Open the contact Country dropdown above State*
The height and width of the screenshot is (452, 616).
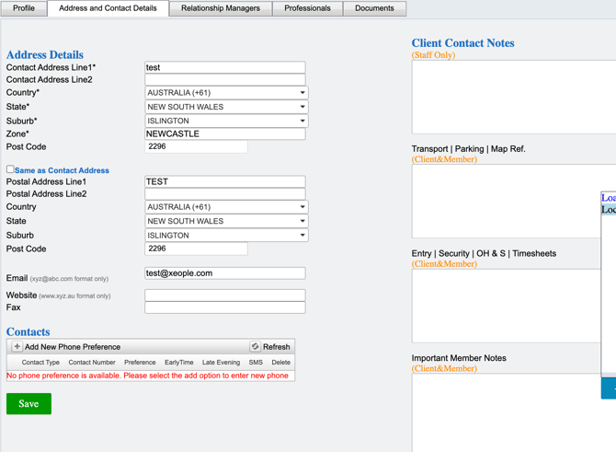click(226, 93)
